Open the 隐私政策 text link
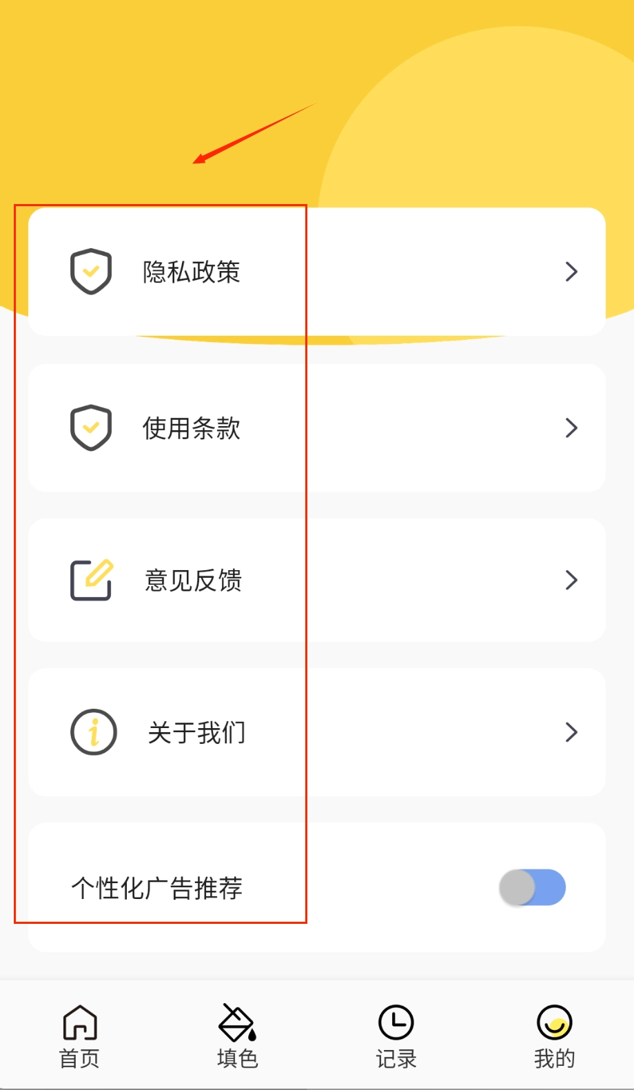Image resolution: width=634 pixels, height=1090 pixels. 192,272
